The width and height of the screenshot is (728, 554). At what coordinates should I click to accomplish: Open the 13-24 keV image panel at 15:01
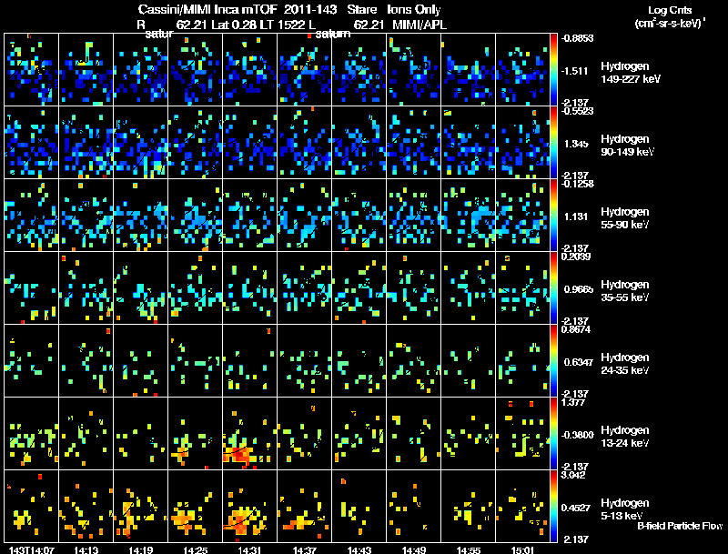tap(522, 434)
